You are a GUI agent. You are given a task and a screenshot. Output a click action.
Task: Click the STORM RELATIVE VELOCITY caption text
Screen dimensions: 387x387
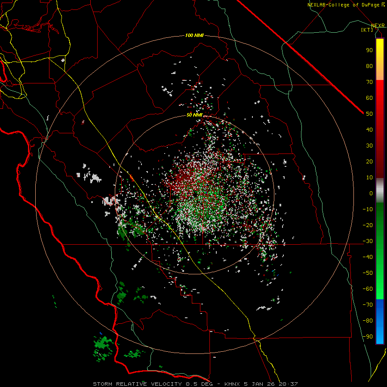(x=137, y=384)
